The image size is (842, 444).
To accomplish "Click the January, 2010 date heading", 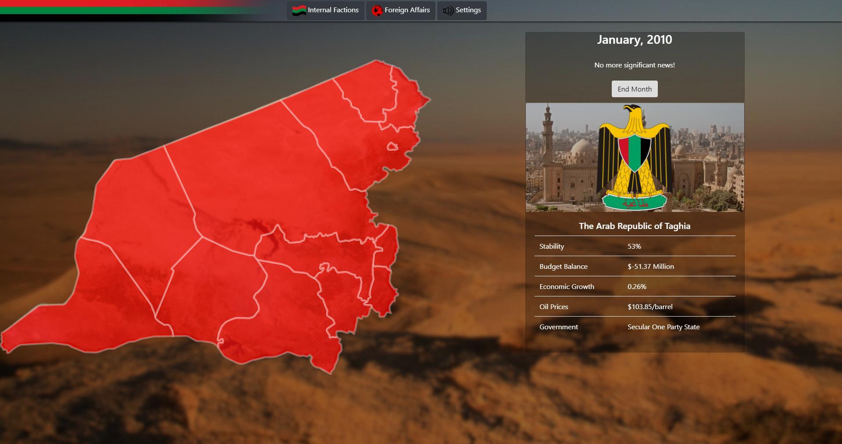I will [634, 40].
